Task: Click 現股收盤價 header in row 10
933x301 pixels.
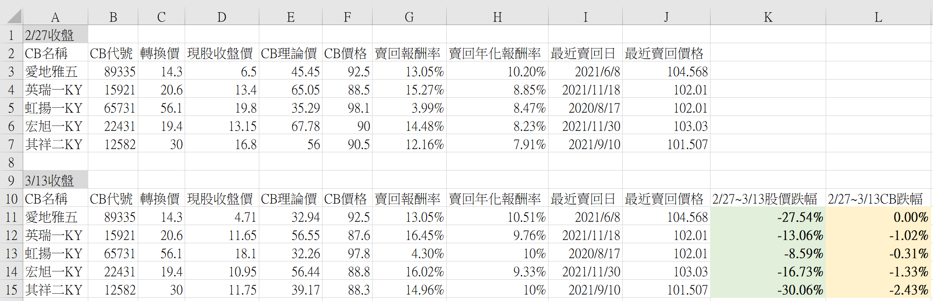Action: (222, 199)
